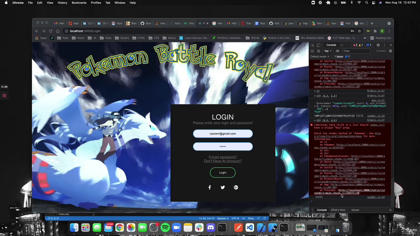The image size is (420, 236).
Task: Open Chrome extensions puzzle icon
Action: [375, 31]
